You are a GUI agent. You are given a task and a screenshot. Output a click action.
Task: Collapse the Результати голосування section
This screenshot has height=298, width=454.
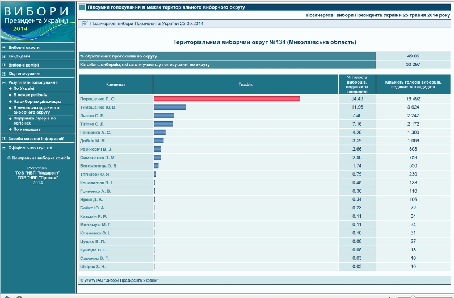coord(4,82)
